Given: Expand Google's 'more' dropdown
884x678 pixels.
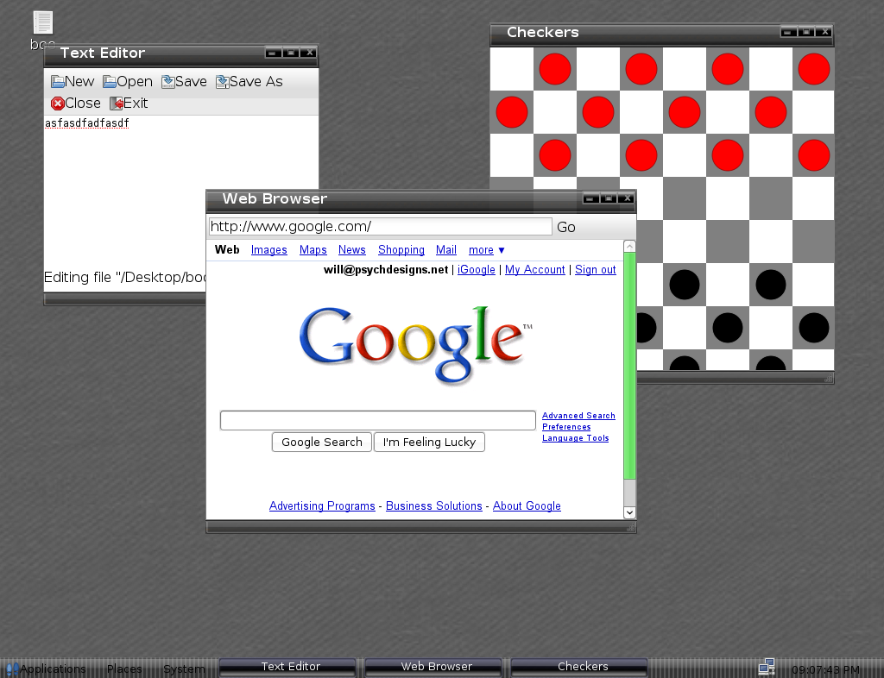Looking at the screenshot, I should point(487,250).
